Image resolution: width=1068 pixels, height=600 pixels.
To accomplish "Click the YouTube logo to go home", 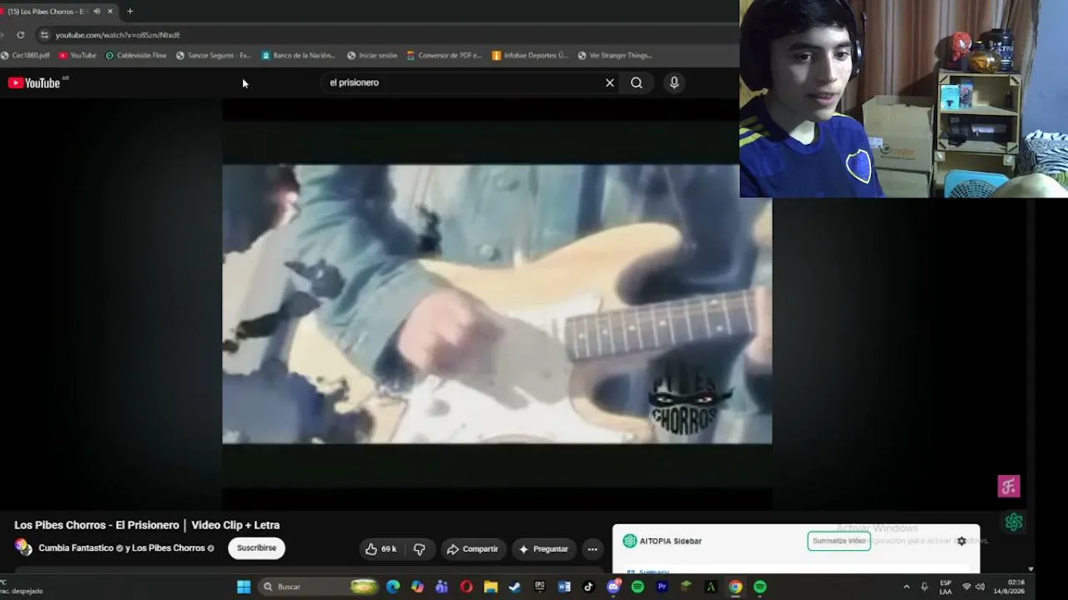I will coord(34,82).
